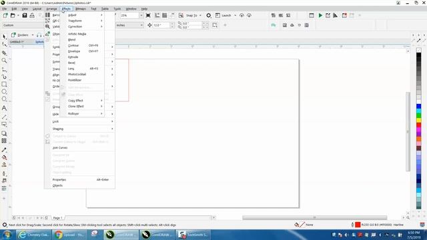Open Internet Explorer from the taskbar
This screenshot has height=240, width=427.
coord(33,235)
